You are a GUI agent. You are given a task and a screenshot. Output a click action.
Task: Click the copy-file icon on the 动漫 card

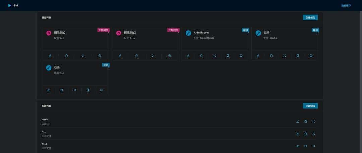point(88,90)
